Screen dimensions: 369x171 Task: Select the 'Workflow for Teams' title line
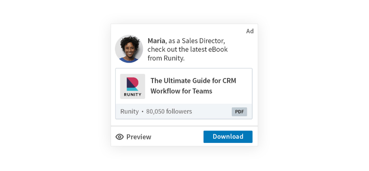(x=181, y=91)
